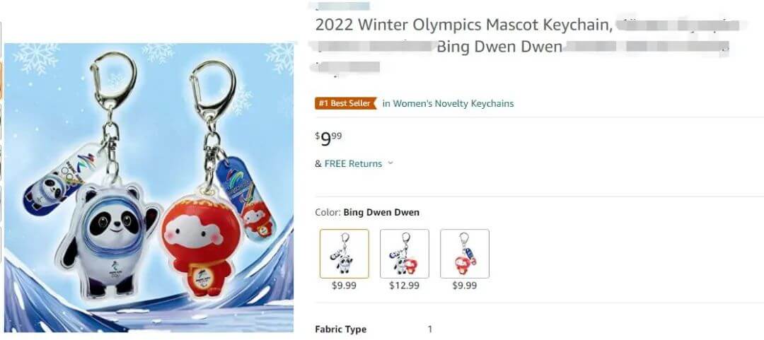The image size is (764, 340).
Task: Click the #1 Best Seller badge
Action: (344, 103)
